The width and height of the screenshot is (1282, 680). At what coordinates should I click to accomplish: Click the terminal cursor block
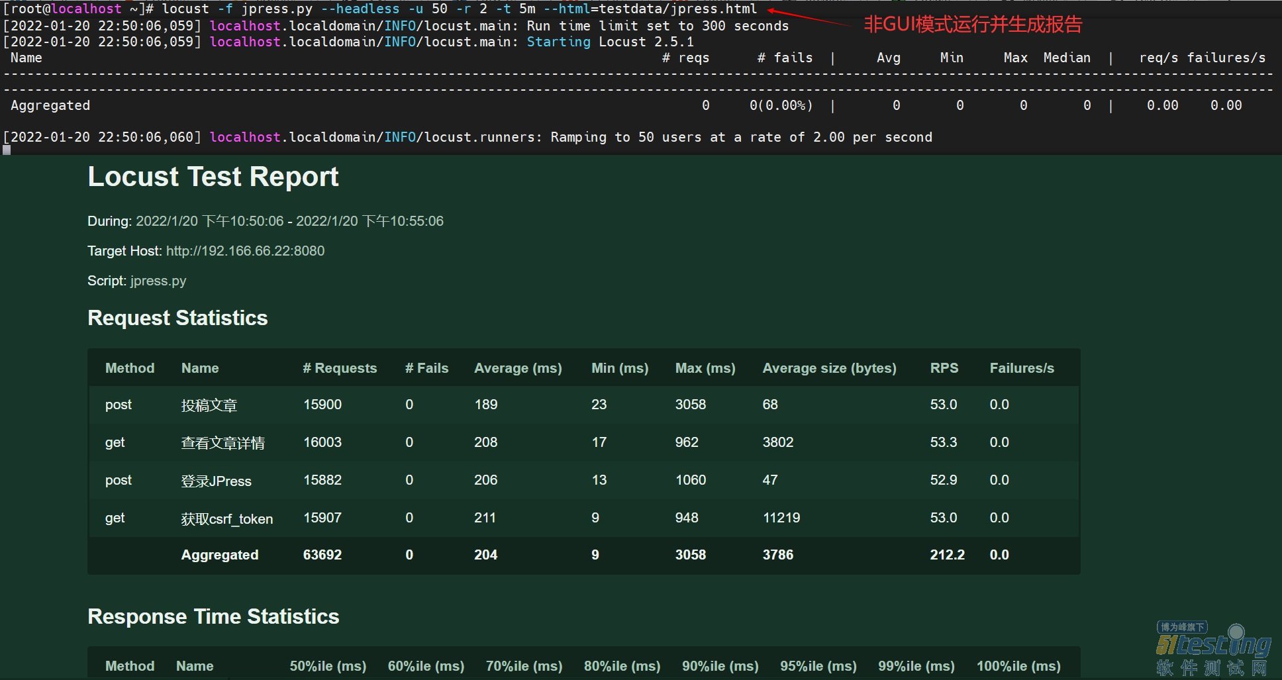pyautogui.click(x=7, y=150)
